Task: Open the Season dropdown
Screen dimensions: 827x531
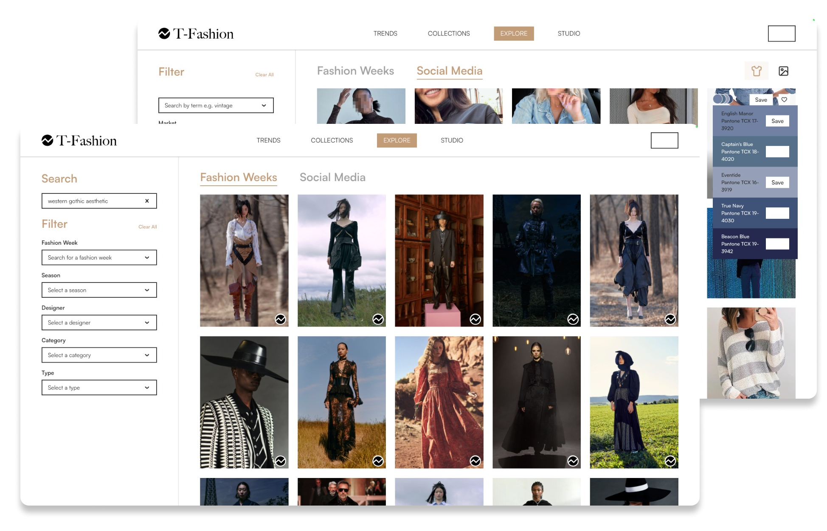Action: click(99, 290)
